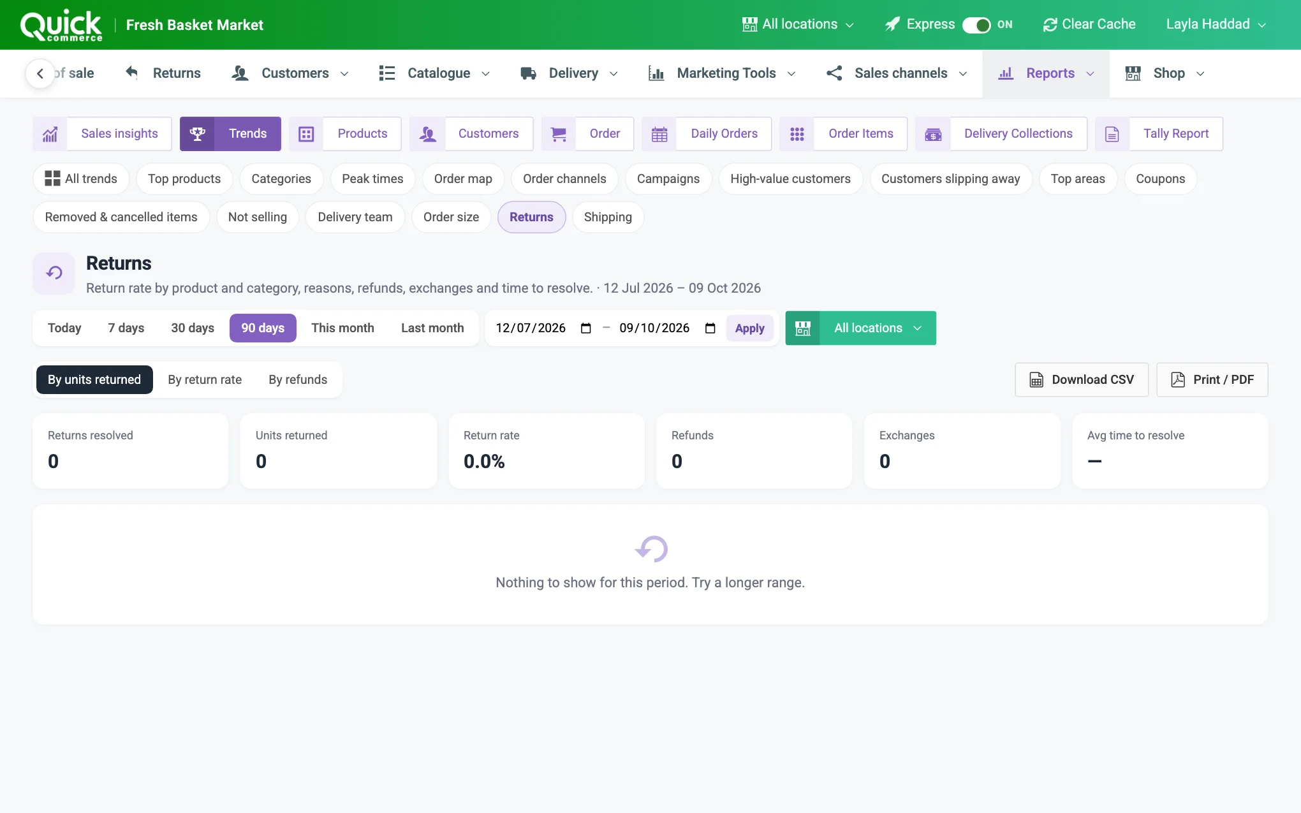The image size is (1301, 813).
Task: Switch to Peak times tab
Action: pyautogui.click(x=372, y=179)
